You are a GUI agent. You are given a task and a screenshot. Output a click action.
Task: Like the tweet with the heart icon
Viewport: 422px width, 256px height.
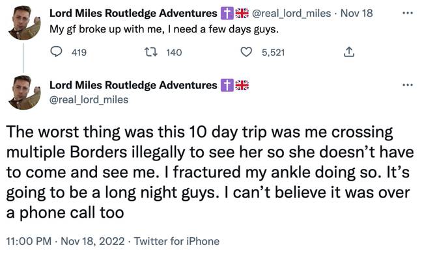[246, 52]
